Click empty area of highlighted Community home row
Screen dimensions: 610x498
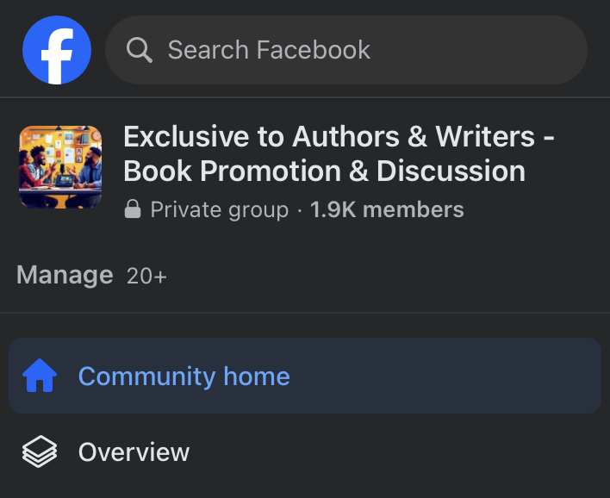coord(448,377)
